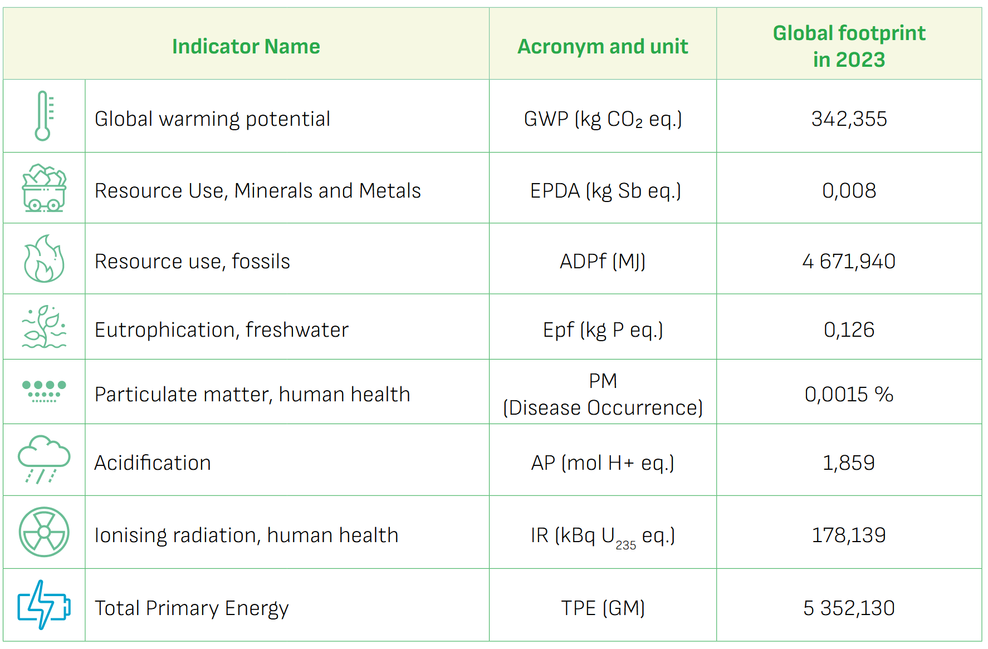Screen dimensions: 988x649
Task: Click the blue battery energy icon
Action: pyautogui.click(x=44, y=605)
